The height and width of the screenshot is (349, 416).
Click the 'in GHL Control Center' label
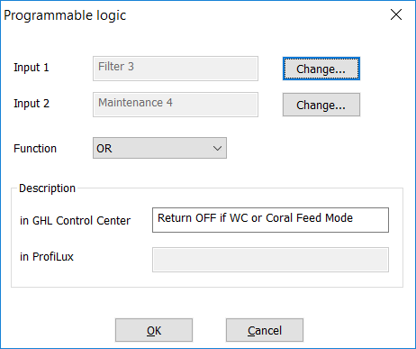pos(76,221)
